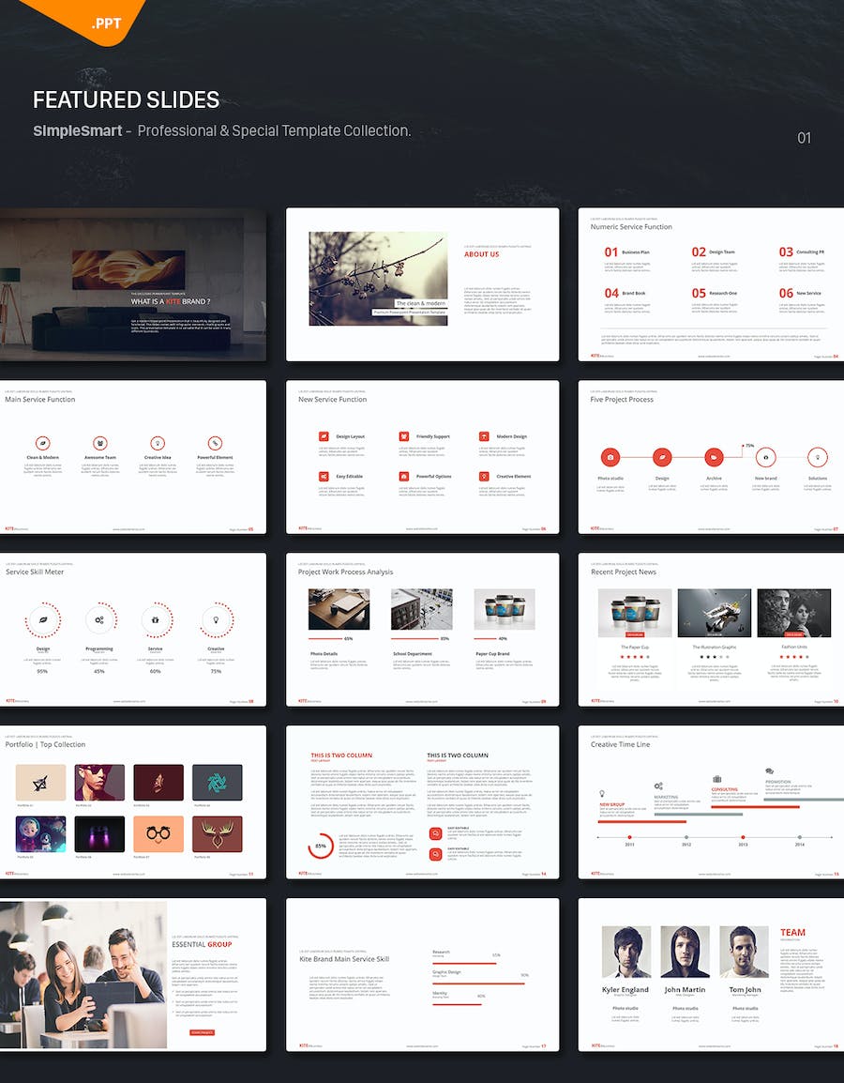844x1083 pixels.
Task: Click the Awesome Team icon
Action: coord(100,443)
